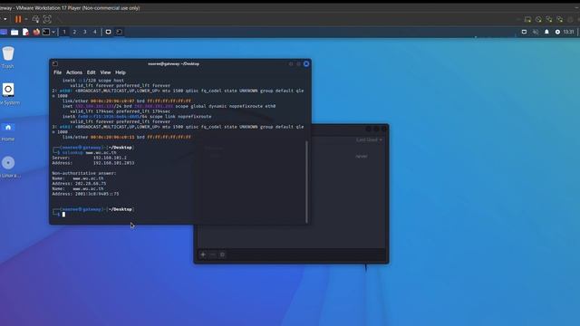
Task: Click VMware first network adapter icon
Action: [549, 19]
